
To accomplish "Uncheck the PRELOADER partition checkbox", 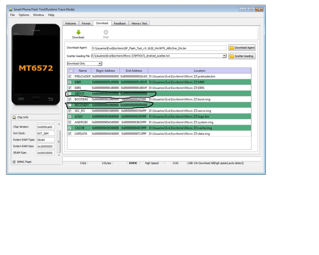I will (x=70, y=76).
